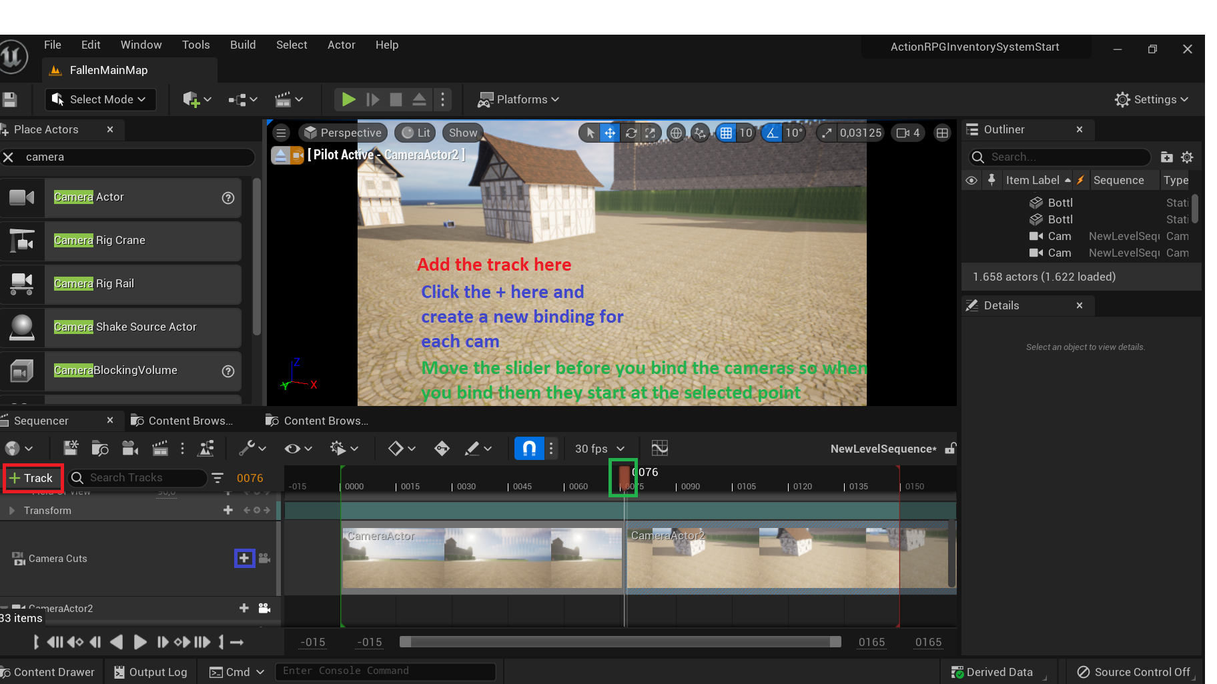Click the Outliner vertical scrollbar

tap(1195, 208)
